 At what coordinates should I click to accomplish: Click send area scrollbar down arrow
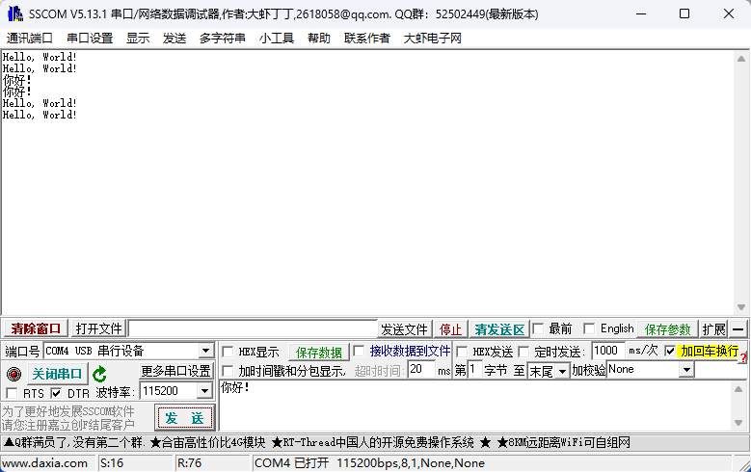pyautogui.click(x=738, y=423)
